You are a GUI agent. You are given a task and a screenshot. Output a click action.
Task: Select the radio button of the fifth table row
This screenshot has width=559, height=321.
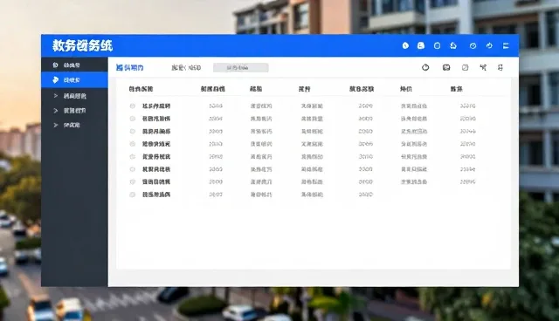pyautogui.click(x=132, y=157)
